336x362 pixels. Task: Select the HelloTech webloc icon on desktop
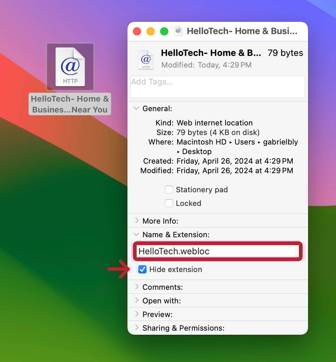point(70,66)
